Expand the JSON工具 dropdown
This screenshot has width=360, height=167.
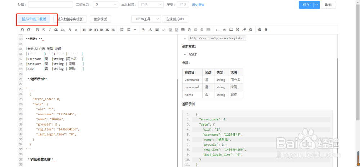coord(146,19)
